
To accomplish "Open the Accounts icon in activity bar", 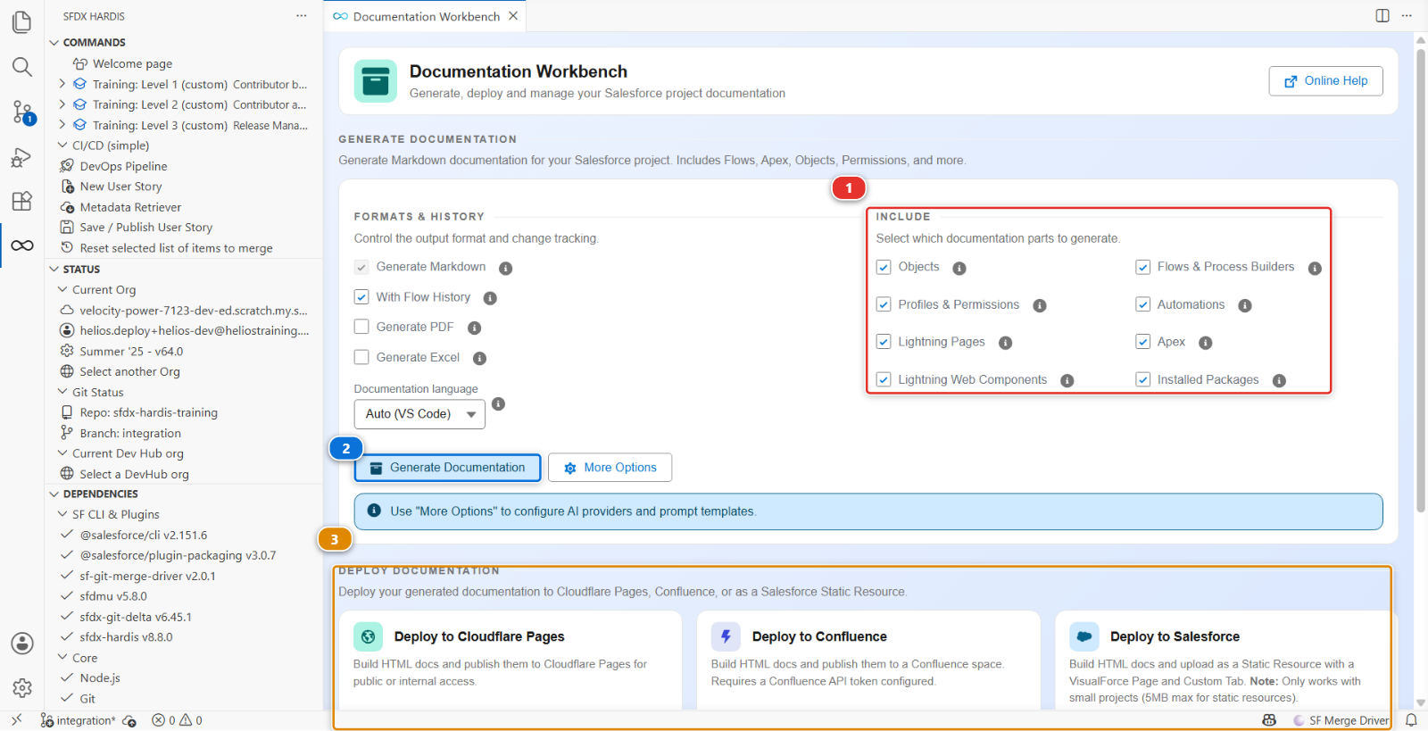I will pos(22,644).
